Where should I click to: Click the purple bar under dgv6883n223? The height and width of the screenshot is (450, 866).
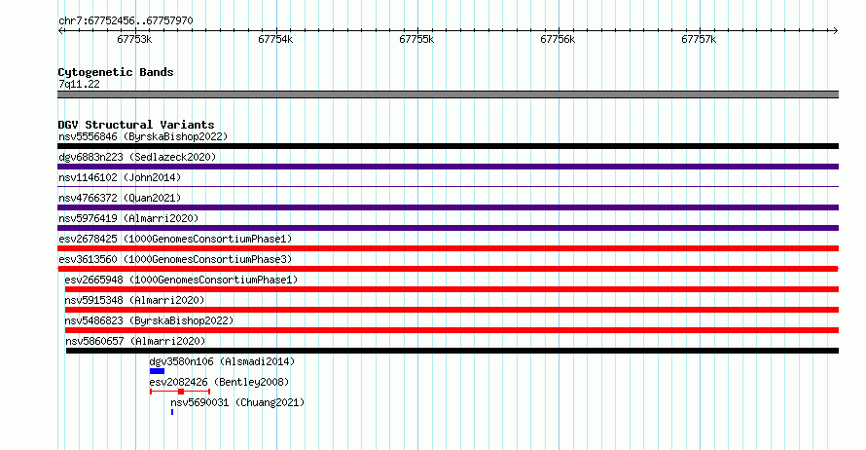click(x=448, y=167)
